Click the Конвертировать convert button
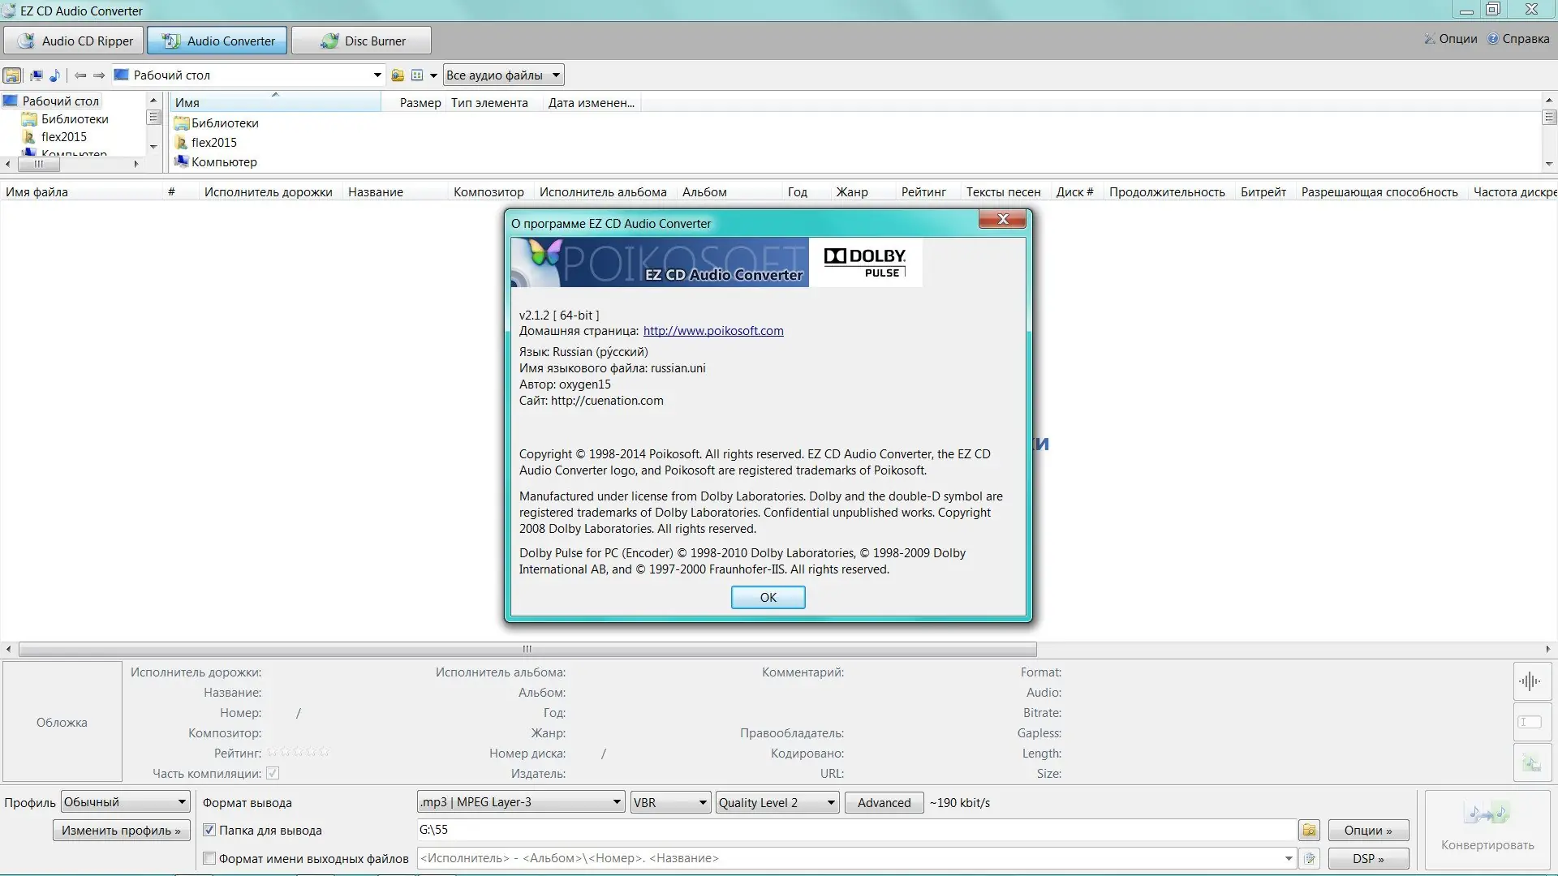The width and height of the screenshot is (1558, 876). click(1487, 829)
